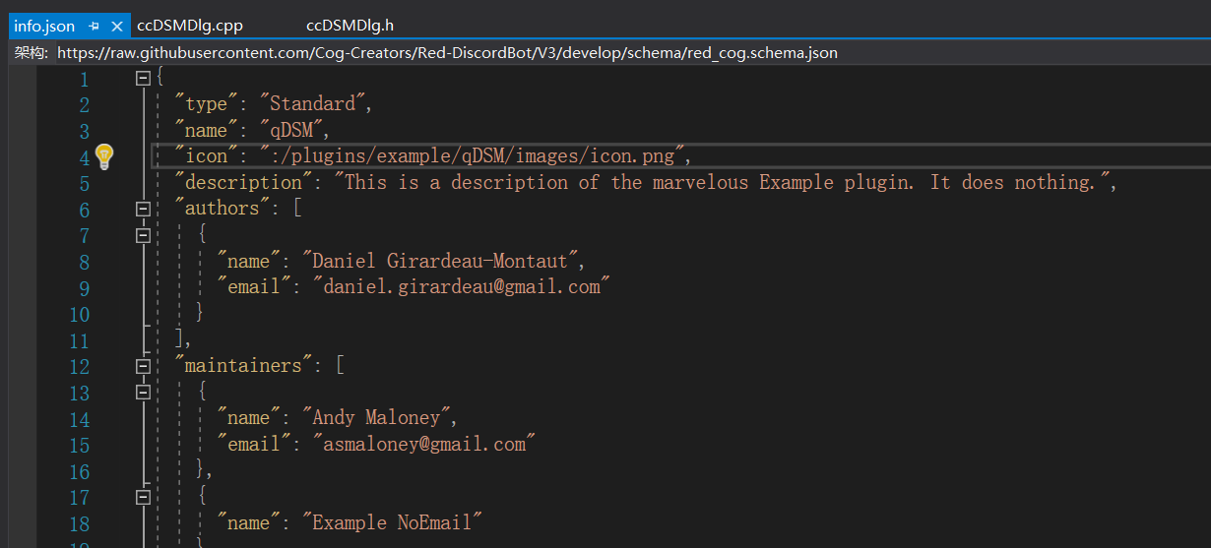Click "Daniel Girardeau-Montaut" name value
The height and width of the screenshot is (548, 1211).
click(x=440, y=261)
